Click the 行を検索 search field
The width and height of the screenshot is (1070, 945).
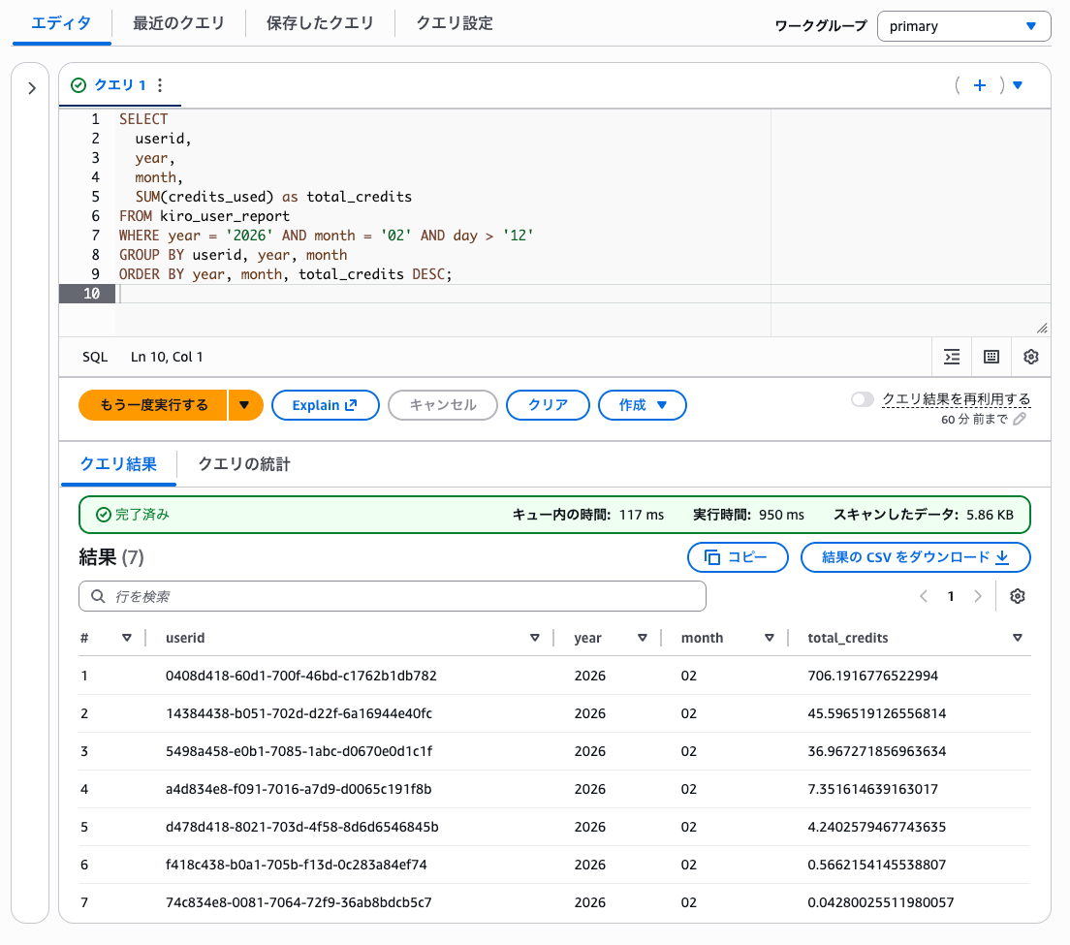point(393,596)
